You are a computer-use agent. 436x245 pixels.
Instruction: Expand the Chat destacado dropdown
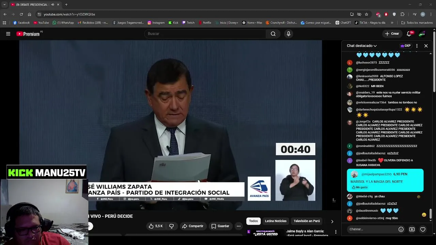pyautogui.click(x=362, y=46)
